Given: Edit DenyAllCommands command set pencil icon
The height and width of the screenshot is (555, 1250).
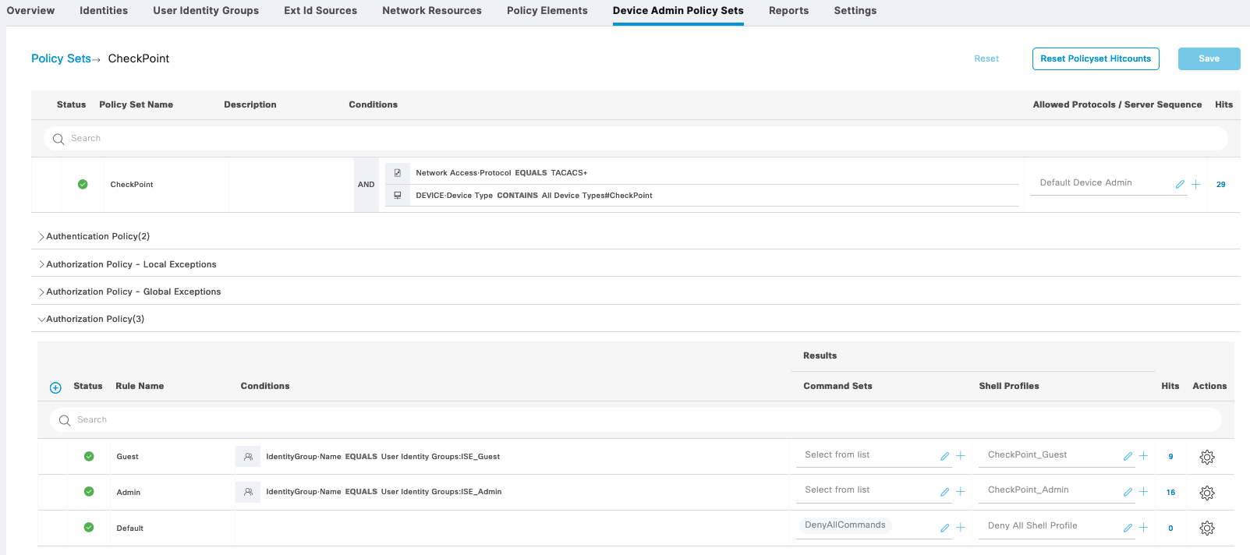Looking at the screenshot, I should click(944, 528).
